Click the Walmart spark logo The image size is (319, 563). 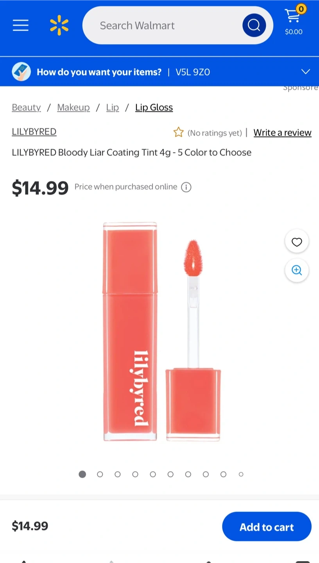click(x=59, y=25)
